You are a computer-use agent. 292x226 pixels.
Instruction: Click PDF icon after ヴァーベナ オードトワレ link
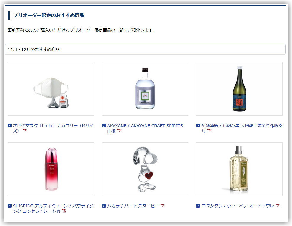pos(278,206)
